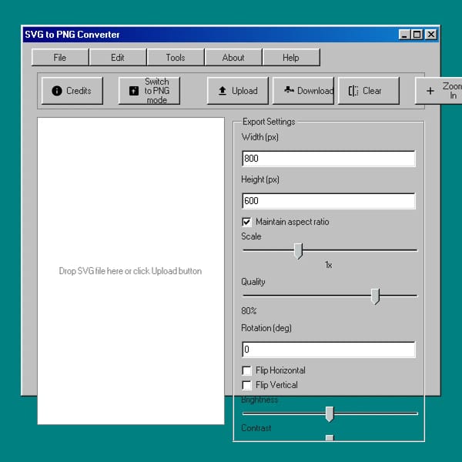The width and height of the screenshot is (462, 462).
Task: Click the Download button label
Action: 315,91
